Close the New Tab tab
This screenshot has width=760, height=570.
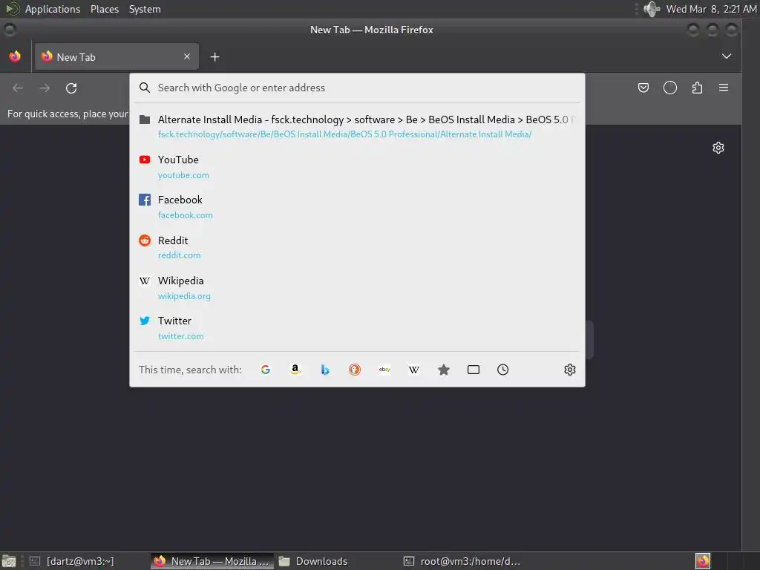pyautogui.click(x=186, y=56)
